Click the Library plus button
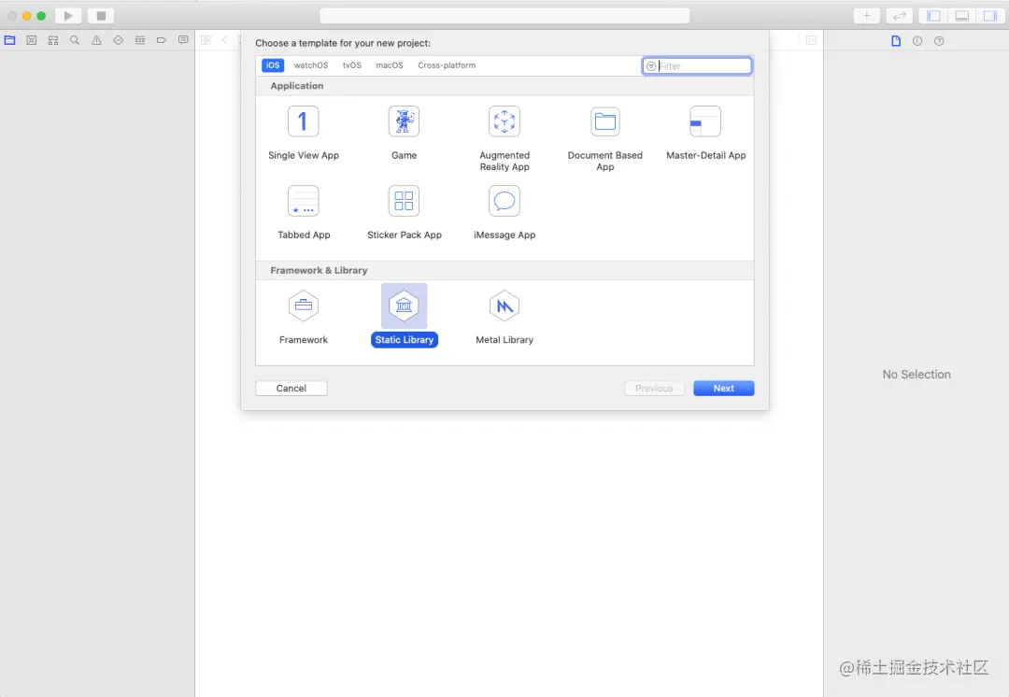 [x=867, y=16]
